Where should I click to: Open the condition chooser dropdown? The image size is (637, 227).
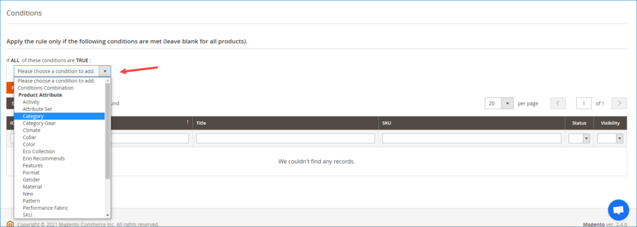[x=62, y=71]
